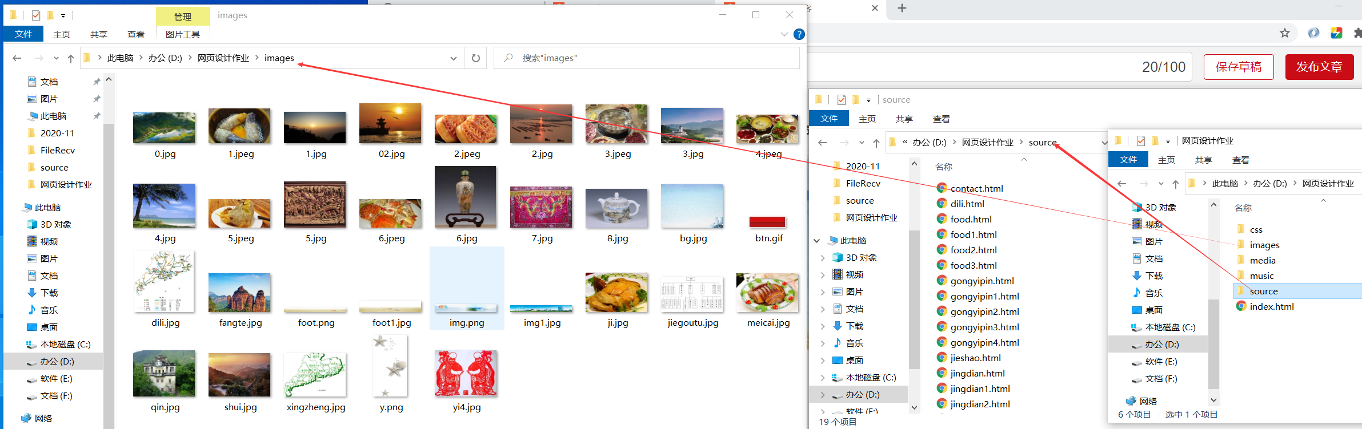Refresh the images folder view

point(475,58)
